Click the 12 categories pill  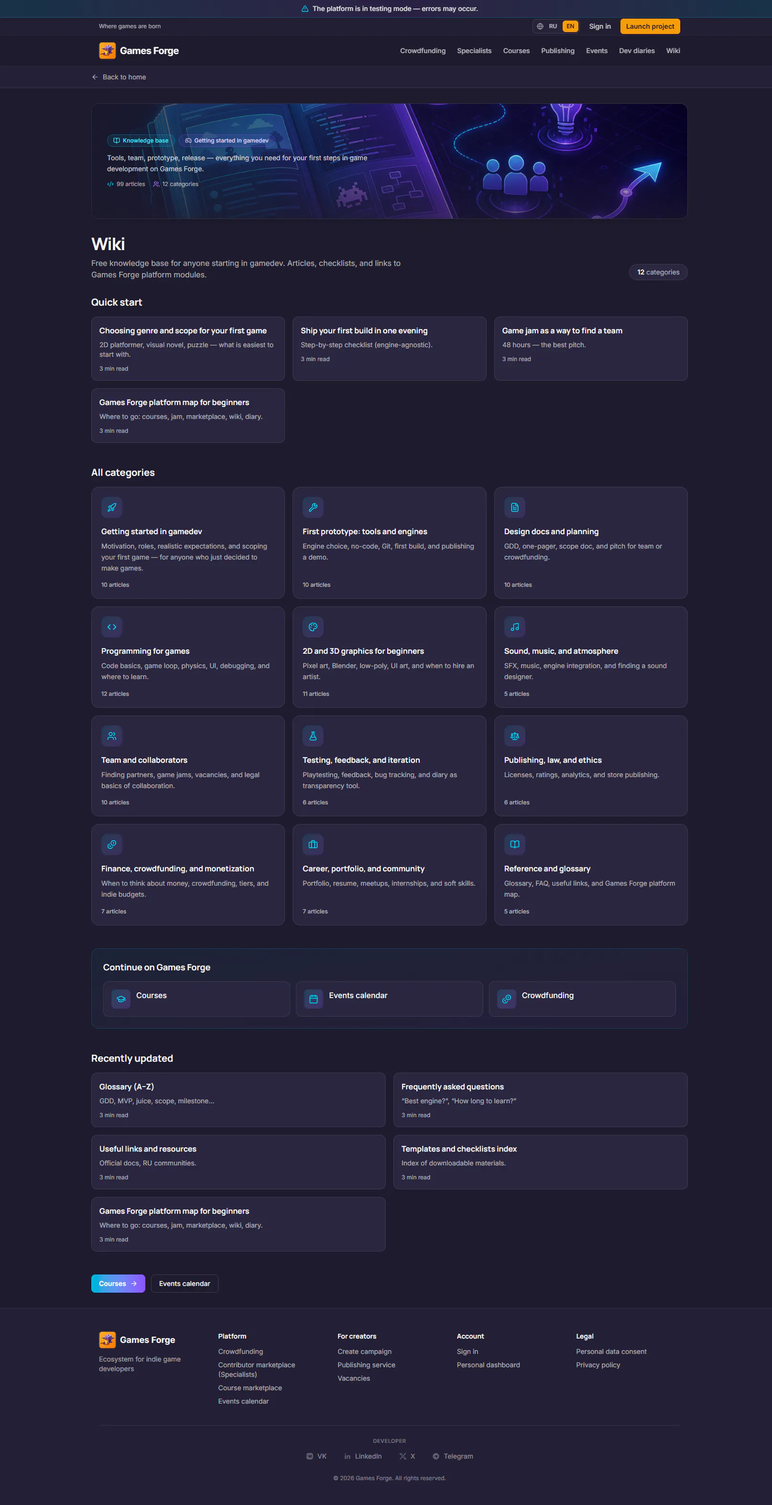click(658, 272)
